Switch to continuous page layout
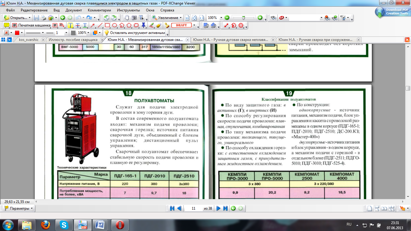Viewport: 411px width, 231px height. pyautogui.click(x=377, y=208)
